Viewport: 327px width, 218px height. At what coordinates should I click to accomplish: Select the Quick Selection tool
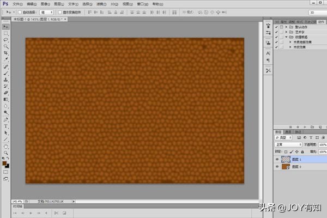point(6,46)
